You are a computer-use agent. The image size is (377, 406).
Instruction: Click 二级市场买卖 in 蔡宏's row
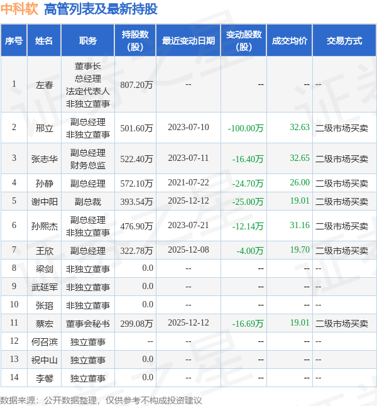pos(342,324)
